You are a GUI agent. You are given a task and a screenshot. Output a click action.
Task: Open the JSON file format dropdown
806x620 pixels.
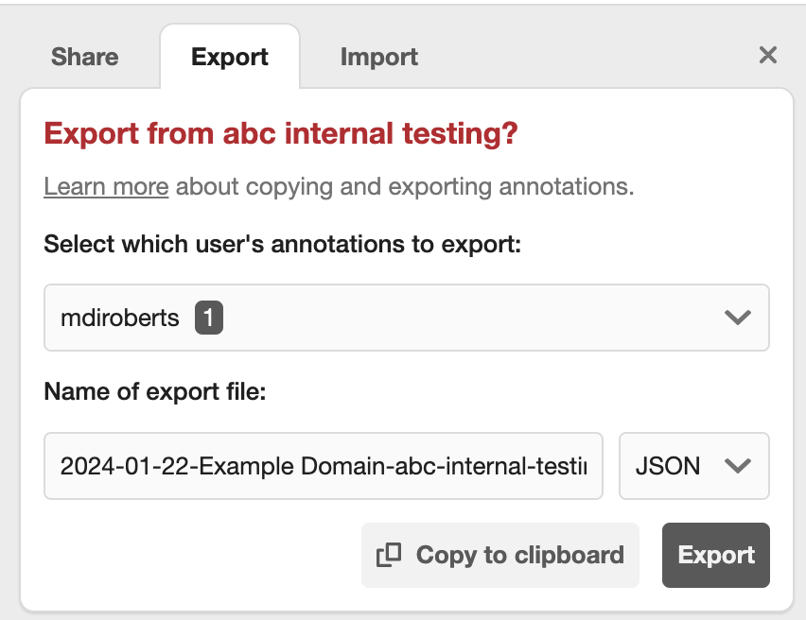pos(693,466)
